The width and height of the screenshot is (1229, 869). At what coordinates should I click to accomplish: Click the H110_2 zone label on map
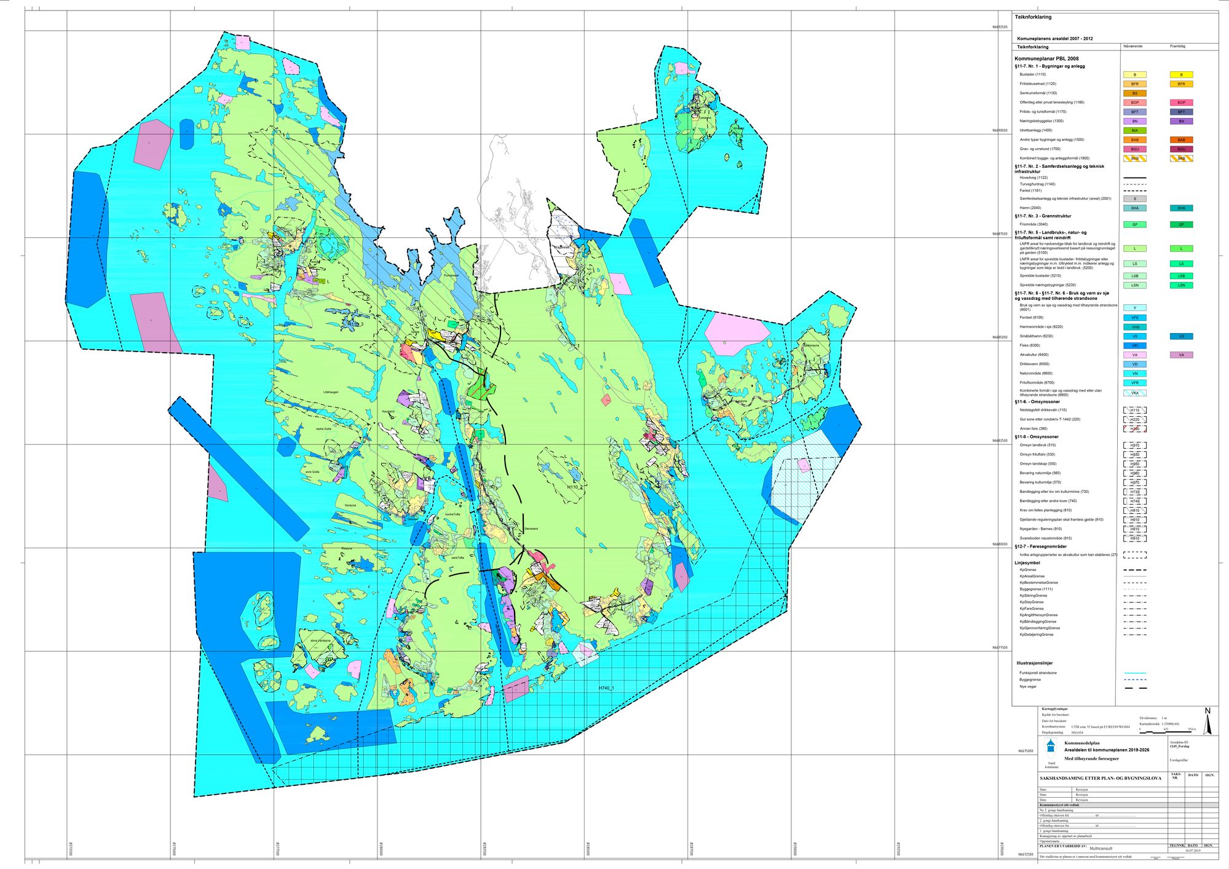coord(574,487)
